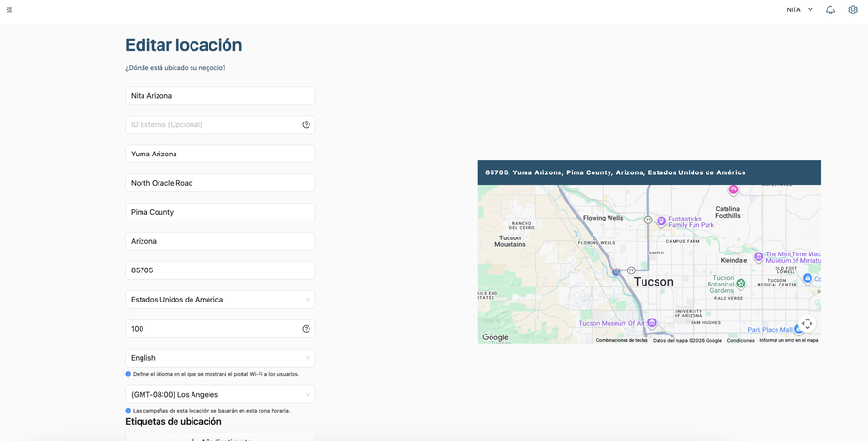Open the Estados Unidos de América country dropdown
The height and width of the screenshot is (441, 868).
[x=221, y=300]
